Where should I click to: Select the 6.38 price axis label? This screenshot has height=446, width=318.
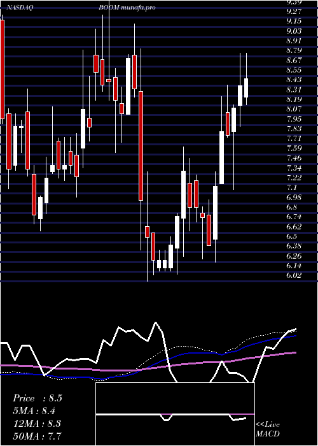[x=294, y=246]
